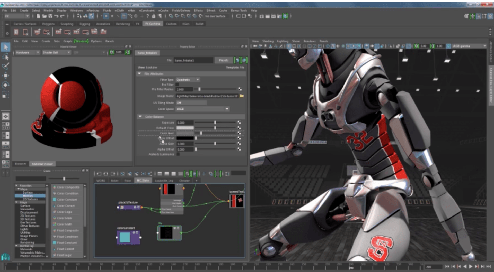The width and height of the screenshot is (494, 272).
Task: Collapse the Color Balance section
Action: (140, 117)
